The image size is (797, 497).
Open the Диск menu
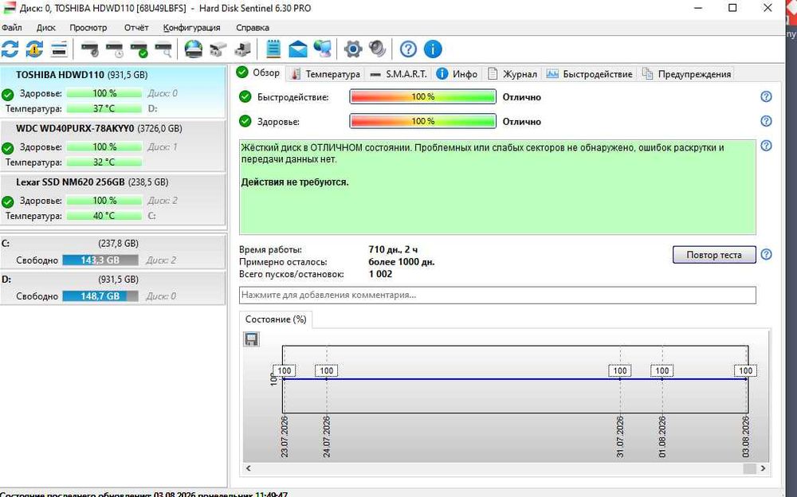pyautogui.click(x=45, y=27)
